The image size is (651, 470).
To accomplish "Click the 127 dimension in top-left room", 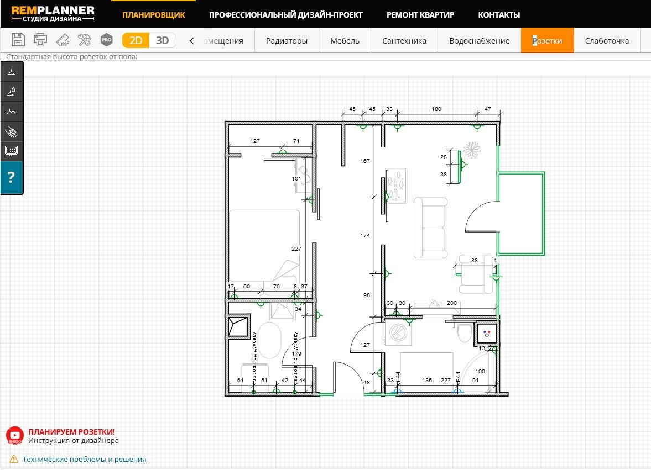I will (x=255, y=141).
